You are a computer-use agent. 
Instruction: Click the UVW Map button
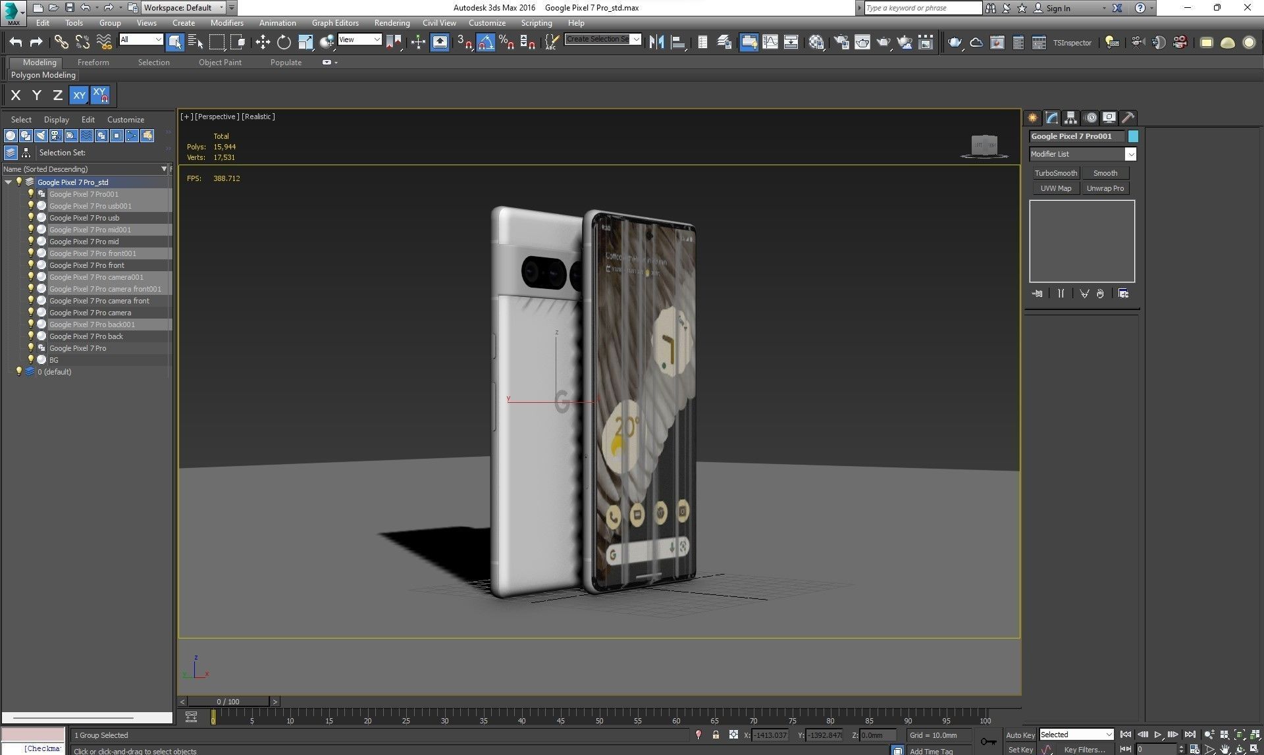[1055, 188]
